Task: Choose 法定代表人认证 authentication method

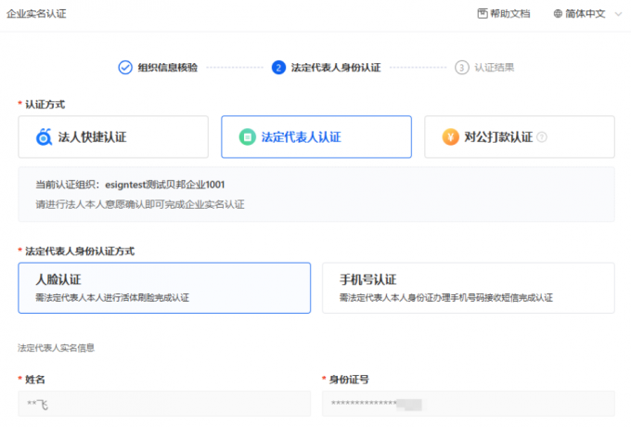Action: coord(316,136)
